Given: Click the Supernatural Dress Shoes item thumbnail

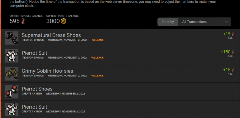Looking at the screenshot, I should click(x=12, y=38).
